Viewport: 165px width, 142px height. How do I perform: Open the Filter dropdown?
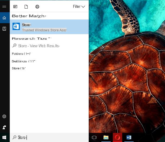tap(79, 6)
